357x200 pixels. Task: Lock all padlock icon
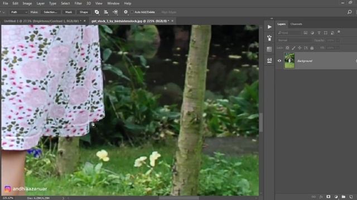point(312,48)
